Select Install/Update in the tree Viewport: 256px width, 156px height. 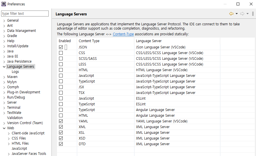coord(18,46)
